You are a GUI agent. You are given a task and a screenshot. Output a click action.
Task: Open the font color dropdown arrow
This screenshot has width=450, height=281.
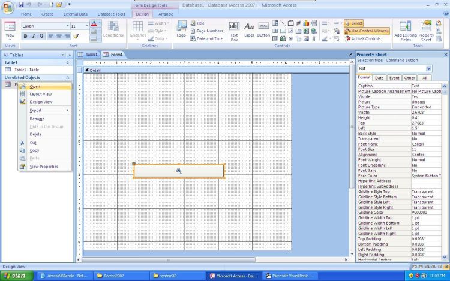tap(100, 23)
